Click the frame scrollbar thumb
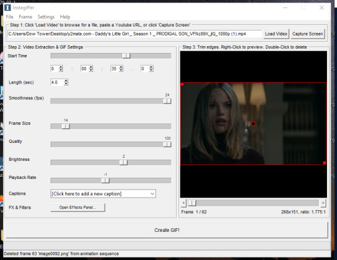Image resolution: width=337 pixels, height=260 pixels. pyautogui.click(x=192, y=203)
